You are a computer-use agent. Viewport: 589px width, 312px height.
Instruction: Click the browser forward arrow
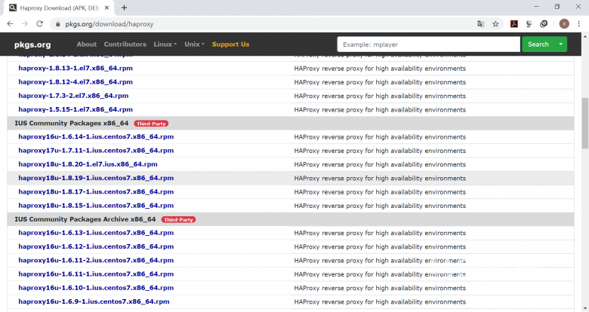(x=25, y=23)
